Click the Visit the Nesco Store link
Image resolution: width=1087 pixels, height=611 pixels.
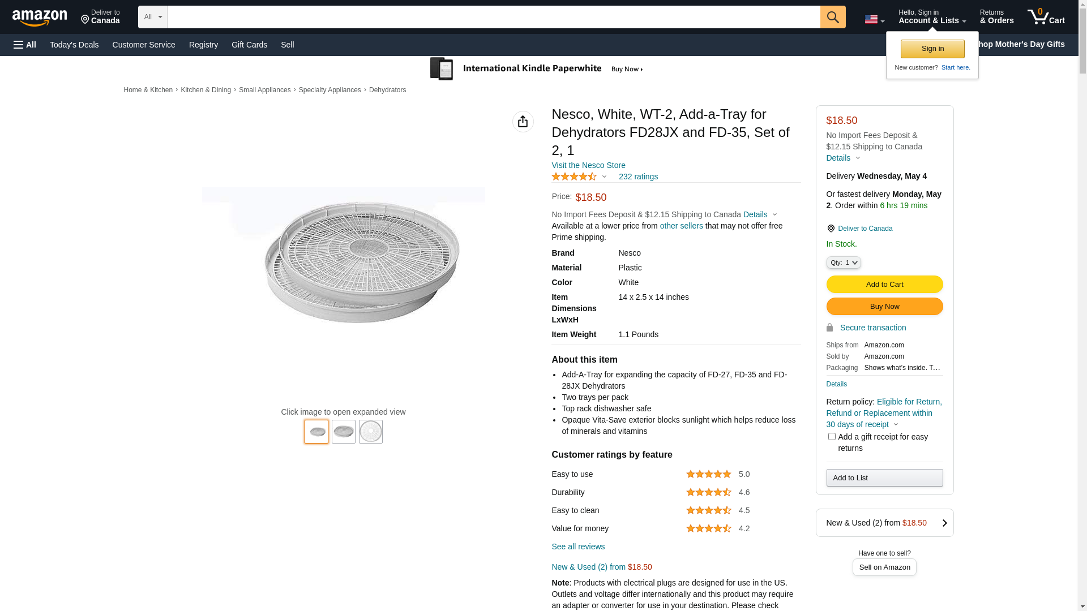click(x=588, y=165)
